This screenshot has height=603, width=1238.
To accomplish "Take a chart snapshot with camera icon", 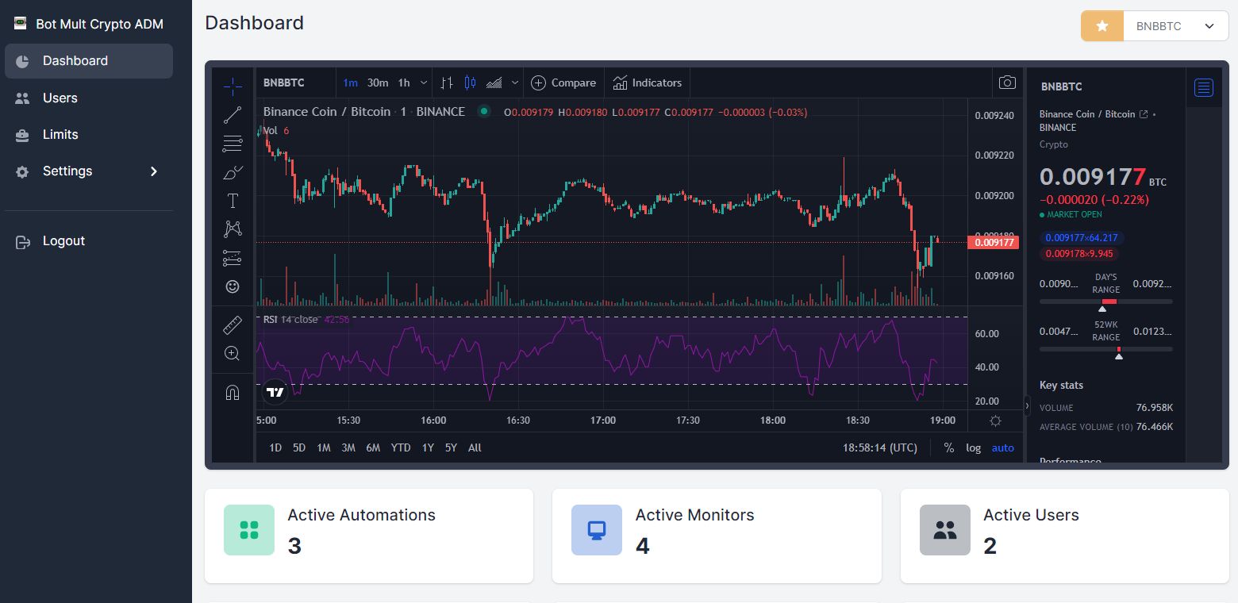I will point(1007,83).
